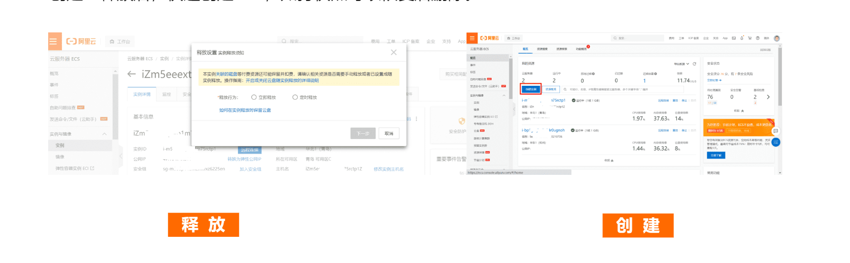Click 转换为弹性公网IP link
The width and height of the screenshot is (850, 263).
(244, 159)
